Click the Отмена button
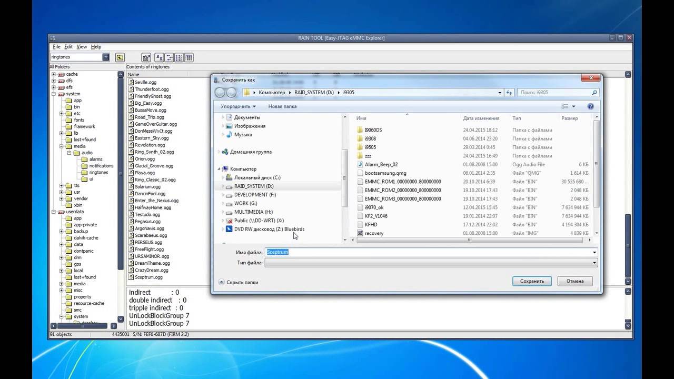 coord(575,281)
